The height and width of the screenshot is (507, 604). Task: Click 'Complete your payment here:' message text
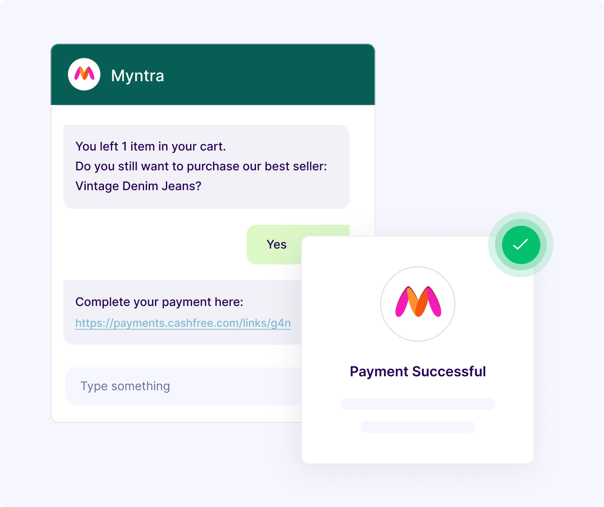(x=159, y=302)
